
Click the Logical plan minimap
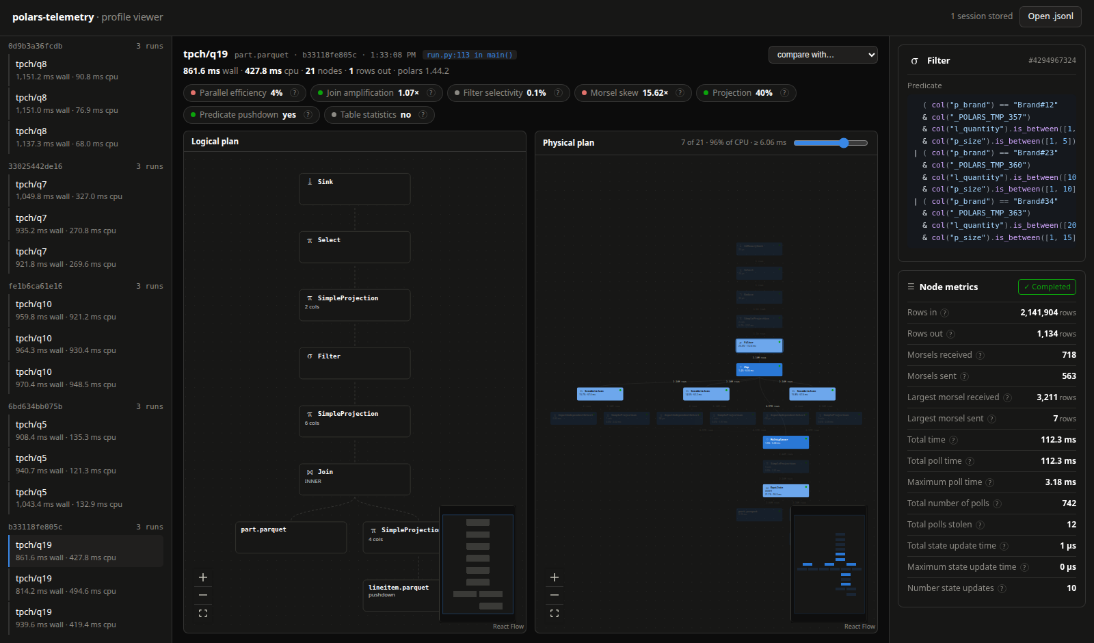[477, 564]
